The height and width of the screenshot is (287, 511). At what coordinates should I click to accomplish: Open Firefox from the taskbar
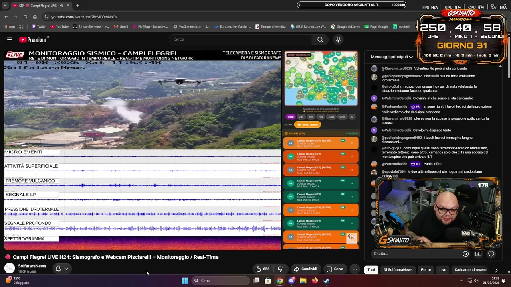(315, 281)
